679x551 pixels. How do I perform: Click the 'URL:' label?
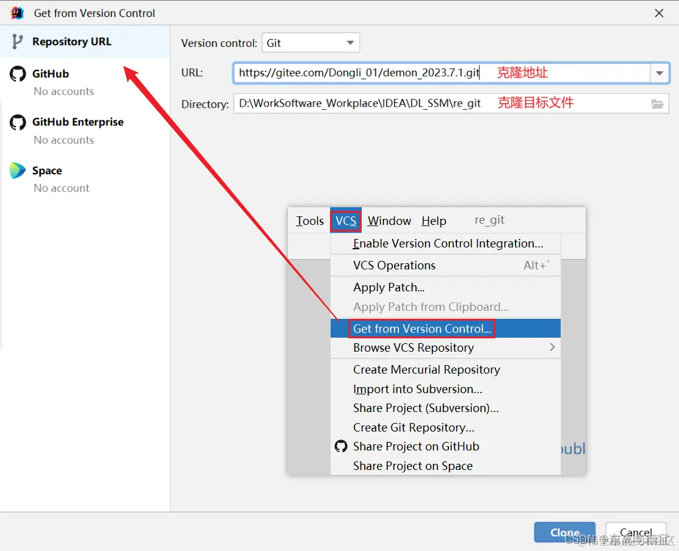coord(192,73)
